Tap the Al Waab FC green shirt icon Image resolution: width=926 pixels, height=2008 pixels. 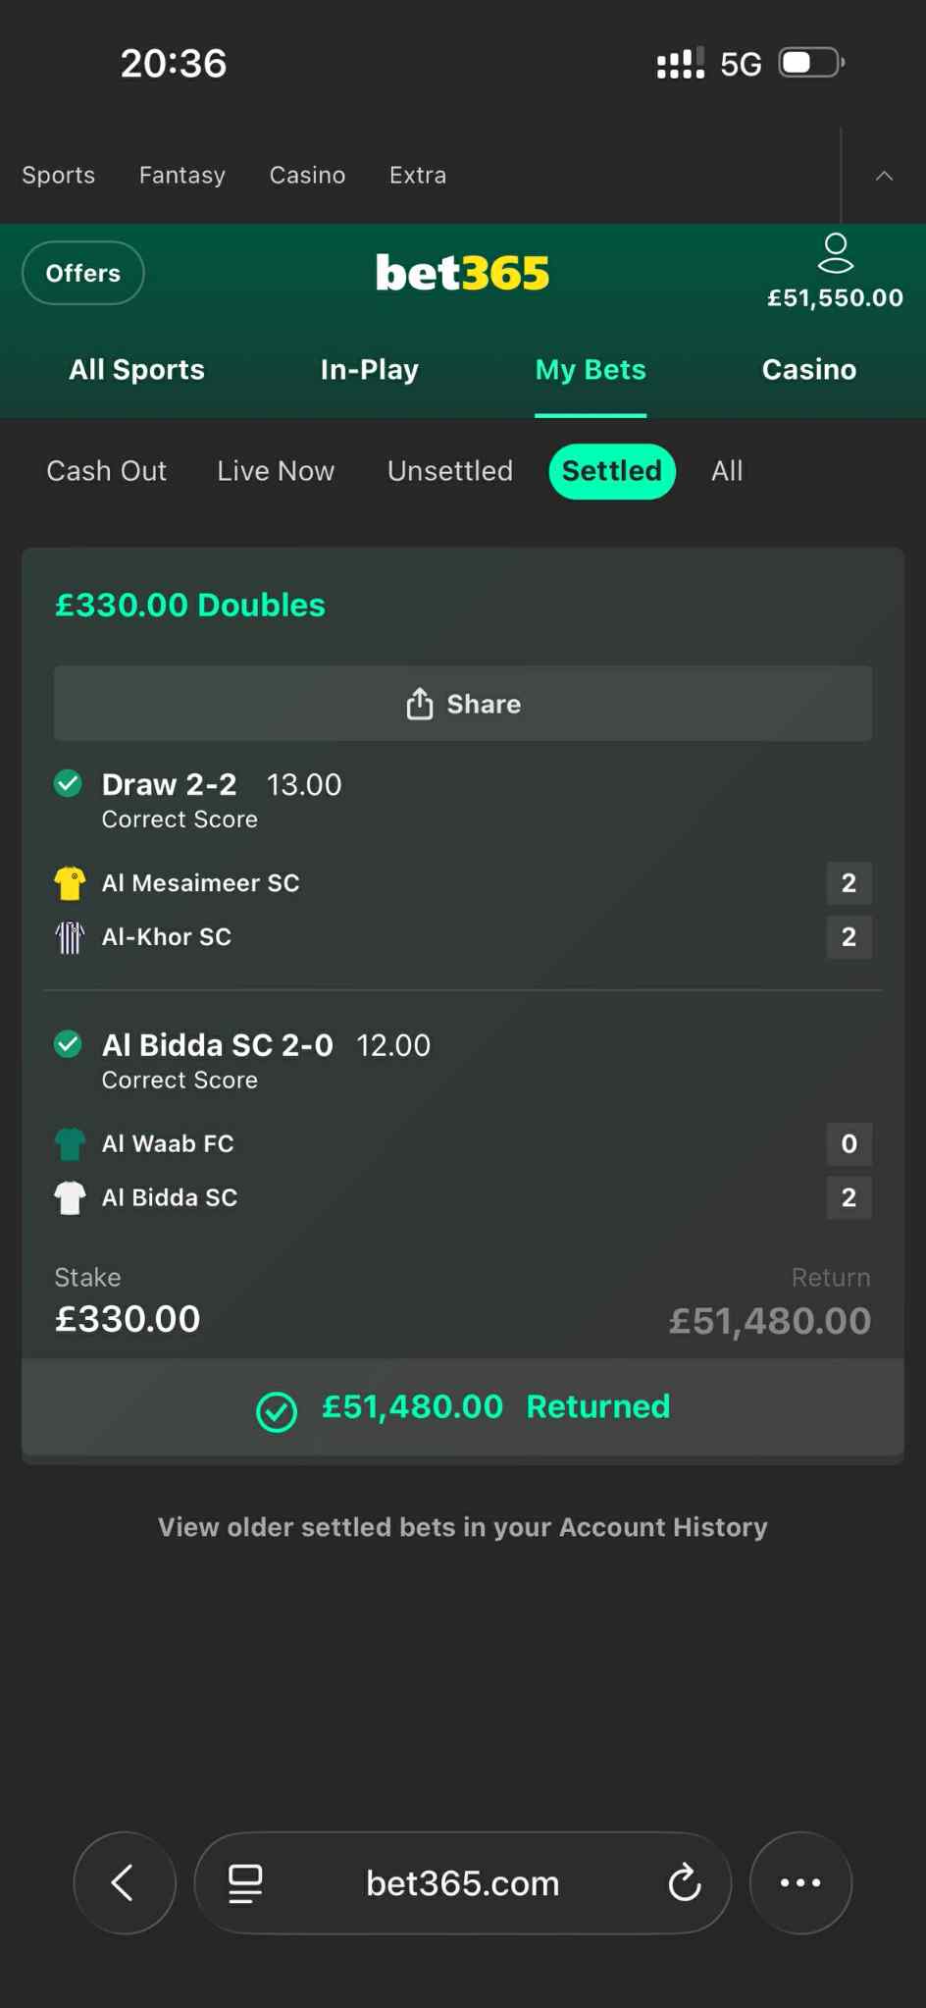click(x=70, y=1143)
